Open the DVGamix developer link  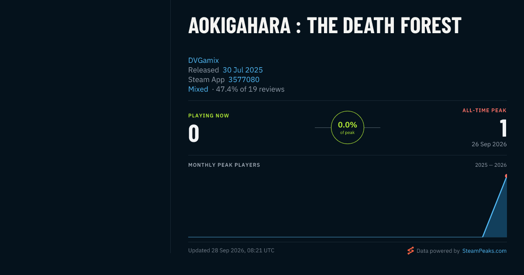coord(203,60)
